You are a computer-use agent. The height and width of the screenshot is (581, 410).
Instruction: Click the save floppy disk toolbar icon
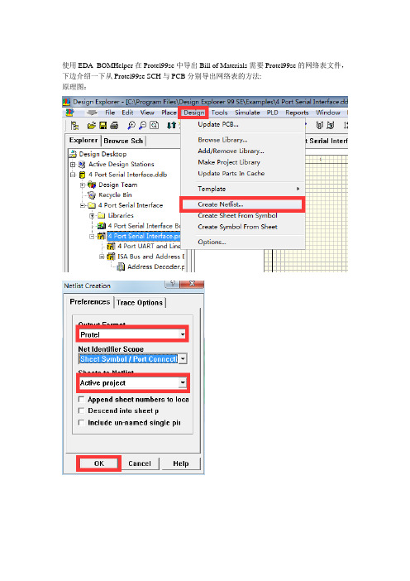[102, 126]
